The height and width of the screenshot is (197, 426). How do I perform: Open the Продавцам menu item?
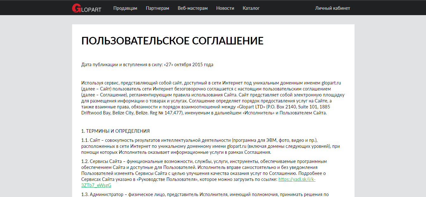click(125, 8)
